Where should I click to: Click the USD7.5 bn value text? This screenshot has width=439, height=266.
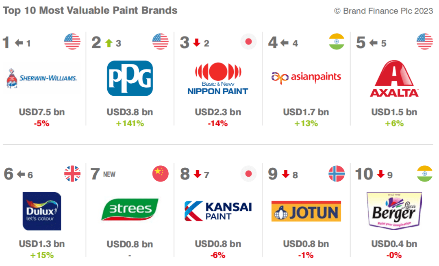(x=42, y=112)
